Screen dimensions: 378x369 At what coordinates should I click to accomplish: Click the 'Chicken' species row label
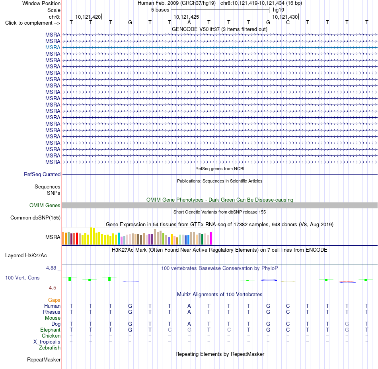coord(51,336)
